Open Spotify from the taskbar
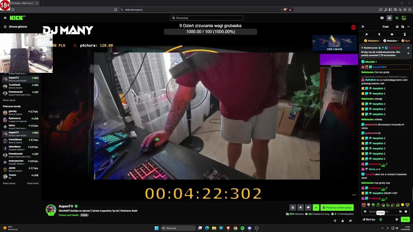The width and height of the screenshot is (413, 232). point(242,228)
